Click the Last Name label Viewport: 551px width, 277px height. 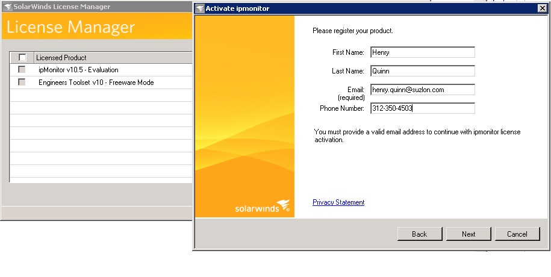point(348,71)
